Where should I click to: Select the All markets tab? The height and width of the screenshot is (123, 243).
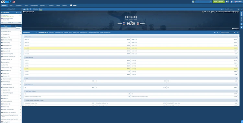click(43, 32)
